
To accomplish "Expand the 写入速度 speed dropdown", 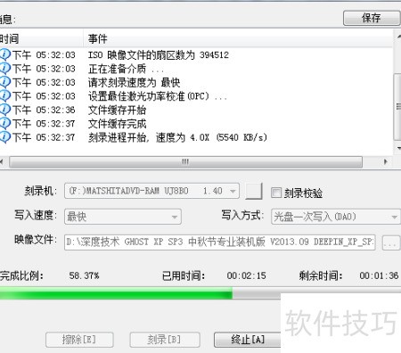I will coord(123,217).
